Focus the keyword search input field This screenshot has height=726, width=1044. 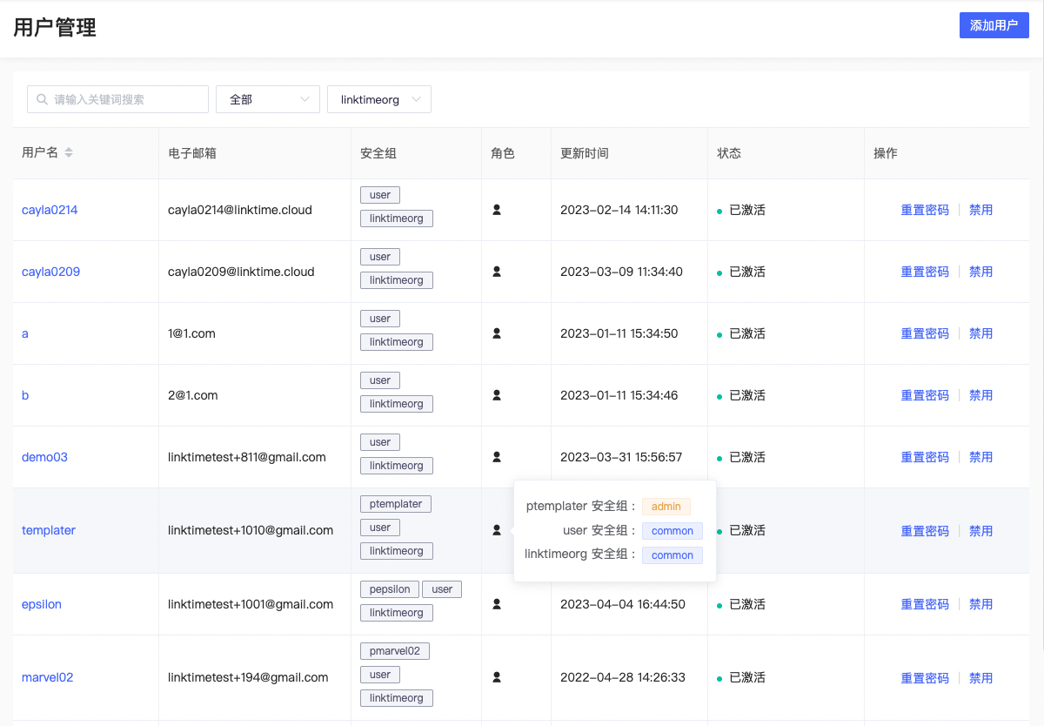coord(117,99)
